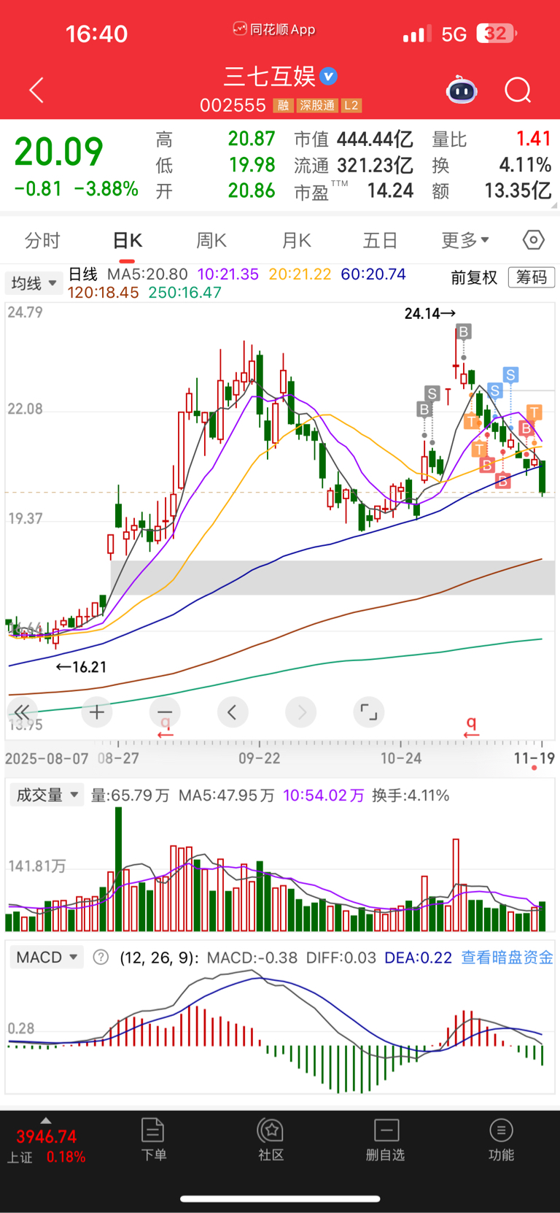Switch to 五日 five-day tab
The image size is (560, 1213).
tap(381, 240)
